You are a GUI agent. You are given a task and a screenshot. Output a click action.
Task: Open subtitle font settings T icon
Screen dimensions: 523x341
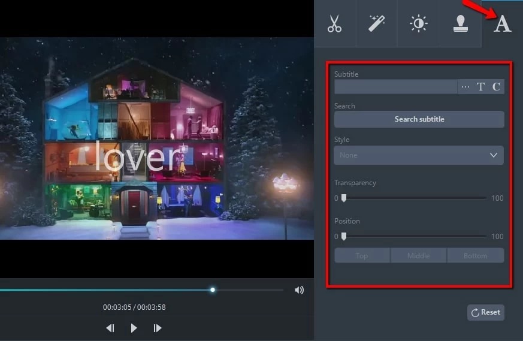coord(480,87)
